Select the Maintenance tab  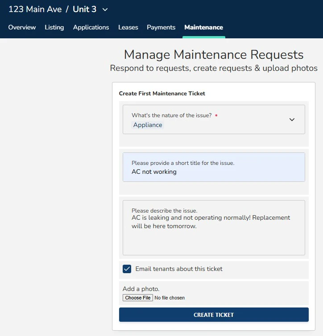pyautogui.click(x=203, y=27)
